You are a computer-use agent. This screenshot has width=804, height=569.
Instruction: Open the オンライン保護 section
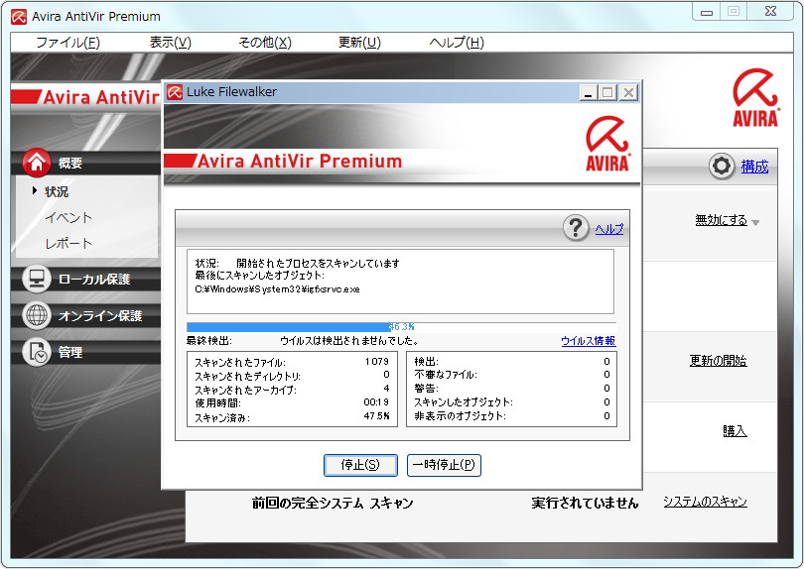coord(100,315)
